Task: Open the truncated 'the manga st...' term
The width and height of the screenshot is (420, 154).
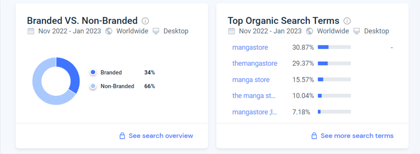Action: 254,96
